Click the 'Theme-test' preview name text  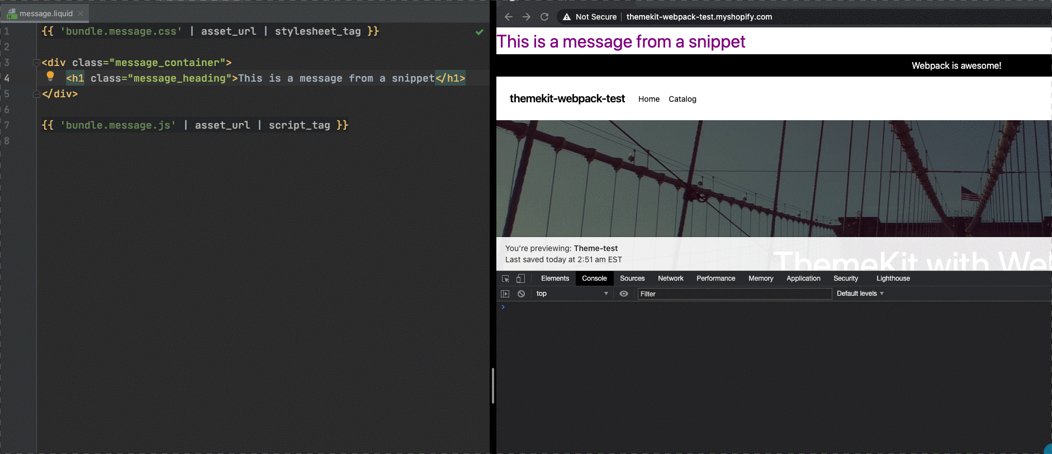(596, 248)
